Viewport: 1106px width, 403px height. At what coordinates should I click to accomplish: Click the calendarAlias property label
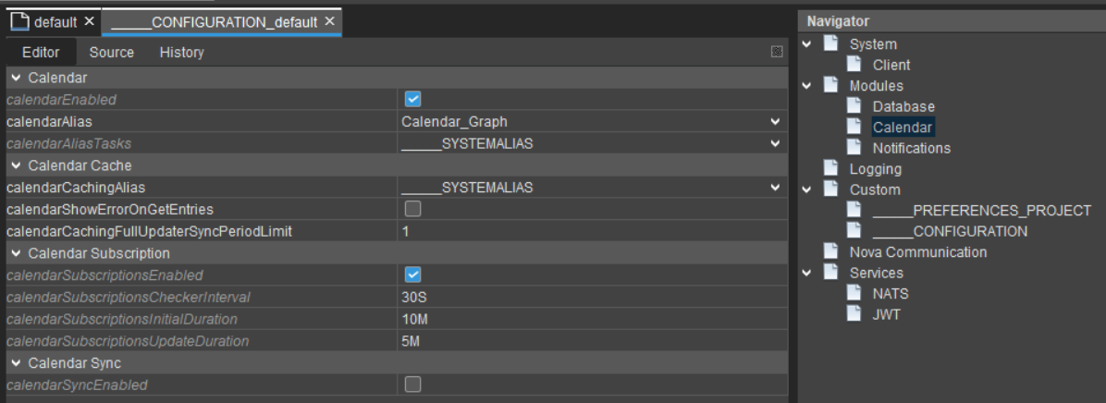tap(49, 122)
